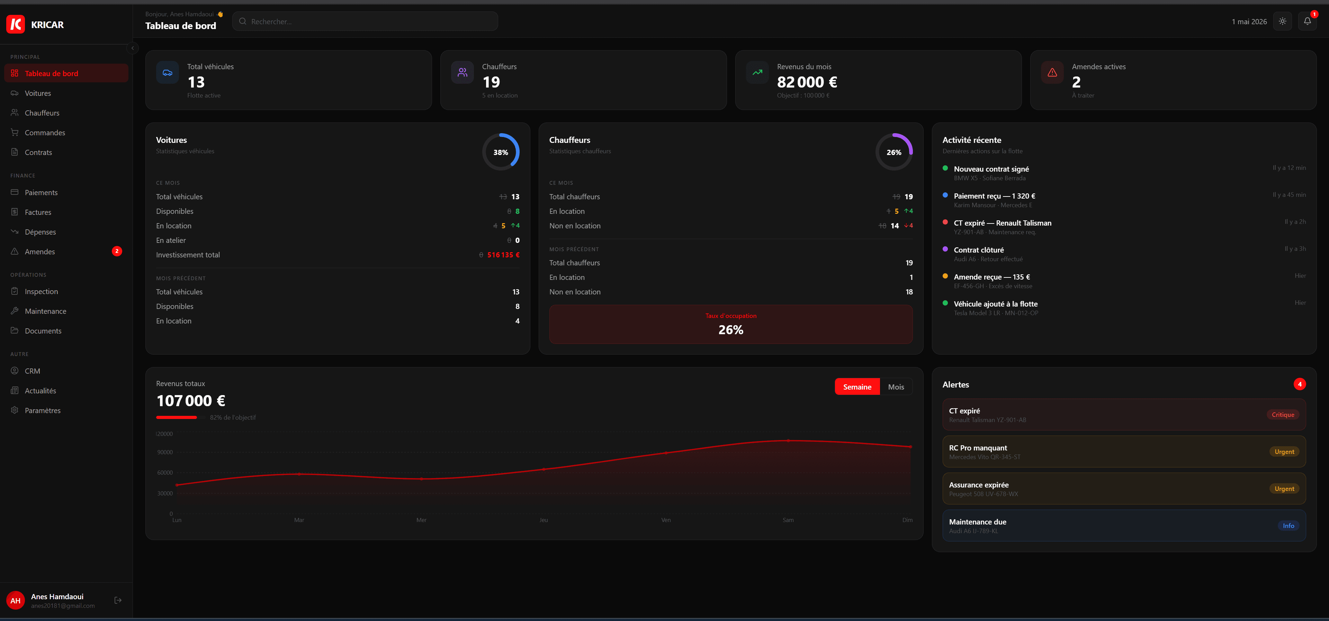Open the Assurance expirée alert
This screenshot has height=621, width=1329.
1124,489
